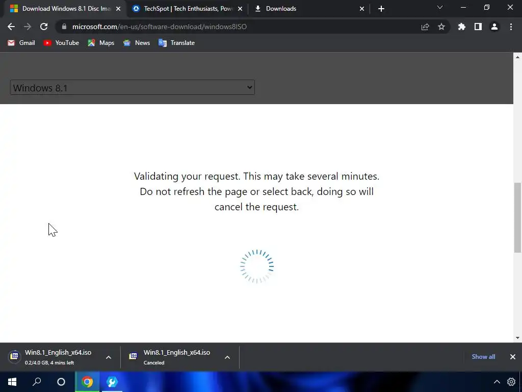The image size is (522, 392).
Task: Bookmark this page with the star icon
Action: pyautogui.click(x=441, y=27)
